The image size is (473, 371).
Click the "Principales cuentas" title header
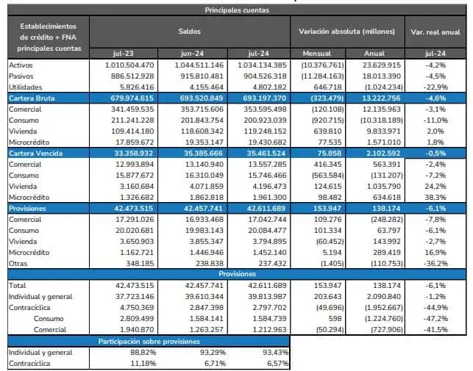click(237, 10)
